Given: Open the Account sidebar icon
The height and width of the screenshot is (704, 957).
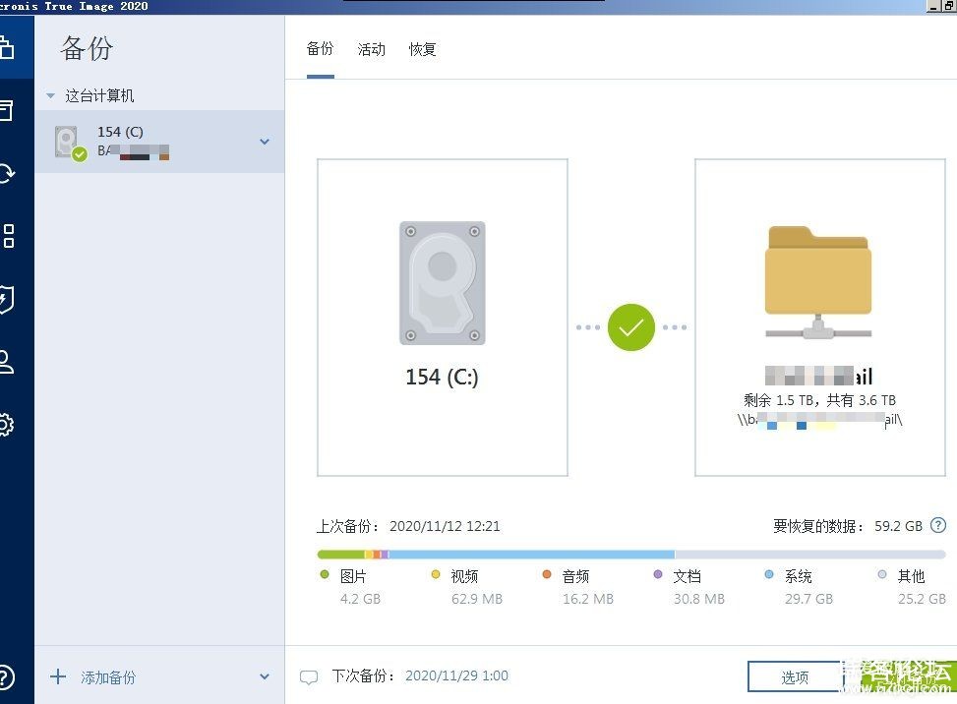Looking at the screenshot, I should (x=6, y=362).
